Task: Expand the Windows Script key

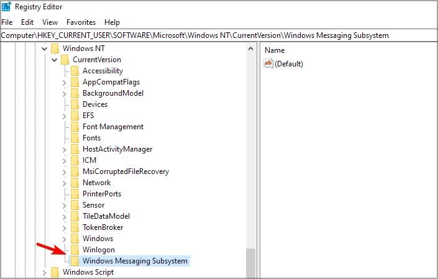Action: 44,273
